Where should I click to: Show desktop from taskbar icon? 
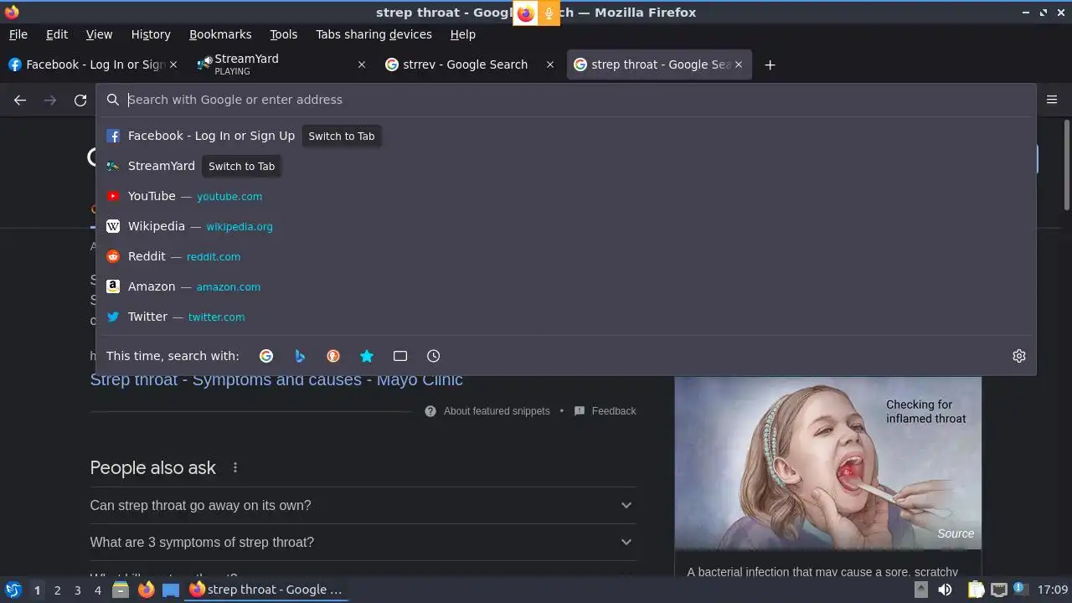(x=171, y=590)
